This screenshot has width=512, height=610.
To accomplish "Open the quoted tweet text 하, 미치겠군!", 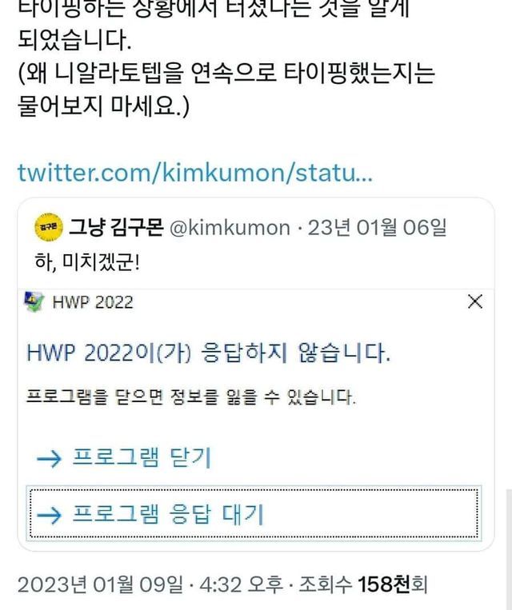I will click(87, 262).
